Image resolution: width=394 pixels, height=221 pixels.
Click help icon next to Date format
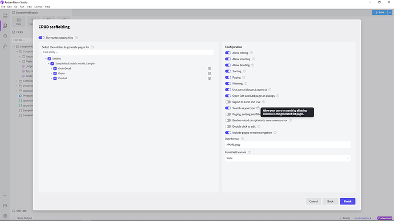[x=243, y=139]
